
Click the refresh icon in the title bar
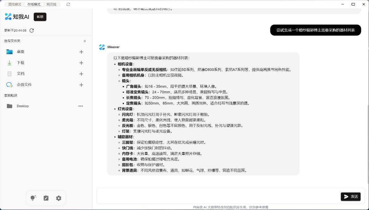point(68,4)
